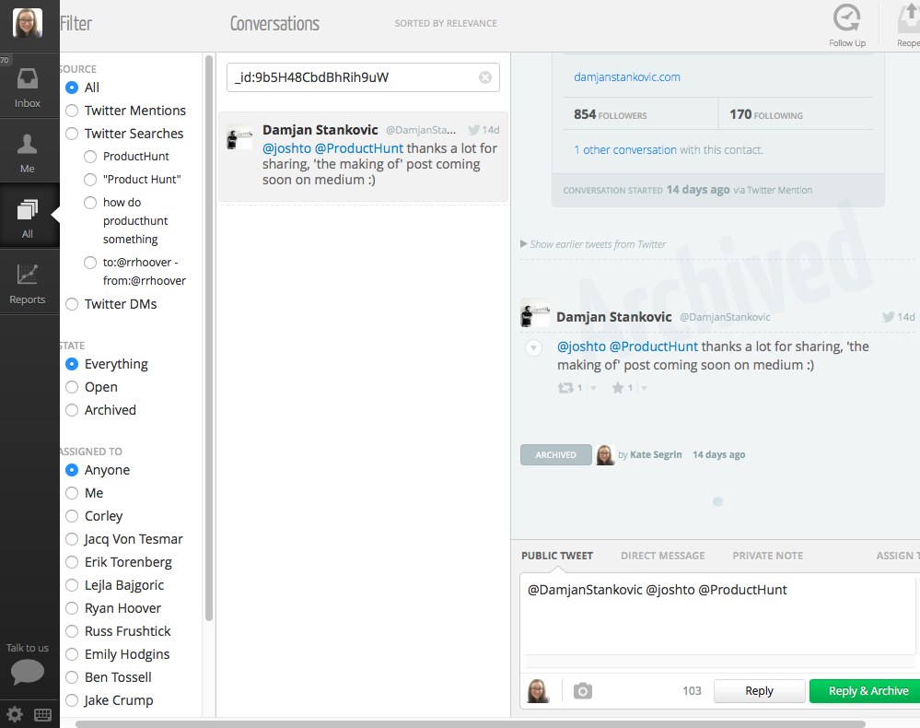Image resolution: width=920 pixels, height=728 pixels.
Task: Click the Archived status badge
Action: pyautogui.click(x=555, y=455)
